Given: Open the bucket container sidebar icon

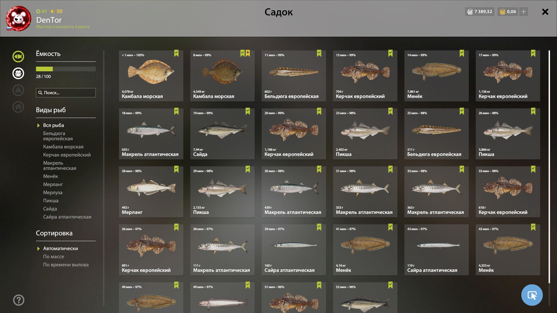Looking at the screenshot, I should tap(18, 73).
